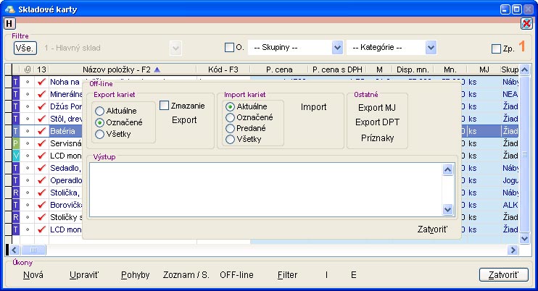Expand the Kategórie dropdown
Screen dimensions: 538x291
pyautogui.click(x=431, y=48)
